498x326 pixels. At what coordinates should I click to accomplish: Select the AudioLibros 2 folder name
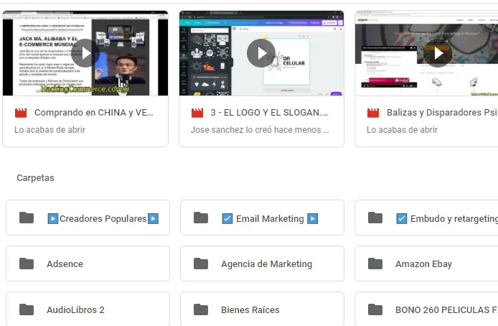point(75,309)
